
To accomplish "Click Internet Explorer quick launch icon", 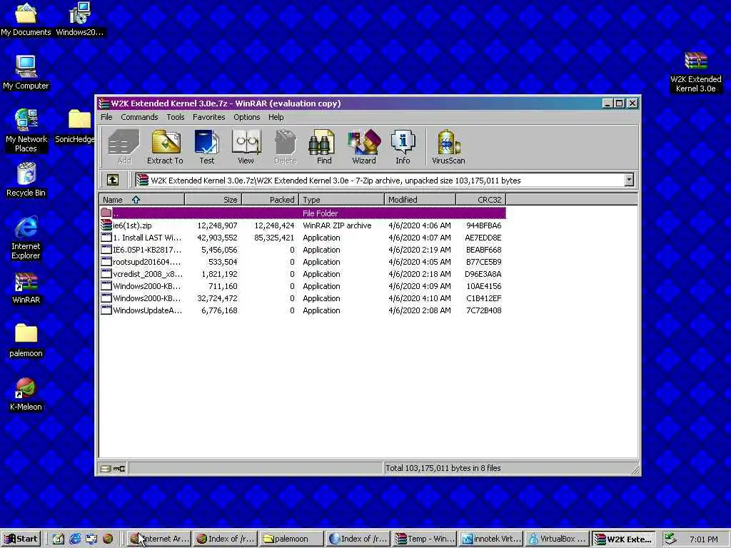I will 75,539.
